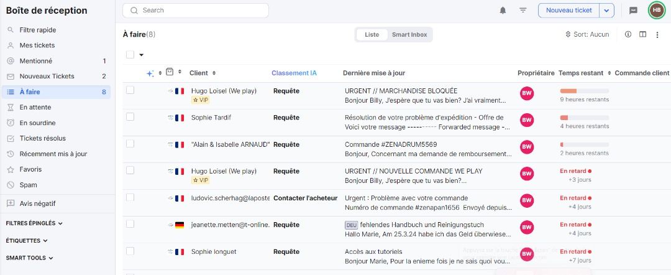Click the VIP badge under MARCHANDISE BLOQUÉE client
Image resolution: width=671 pixels, height=275 pixels.
tap(200, 100)
